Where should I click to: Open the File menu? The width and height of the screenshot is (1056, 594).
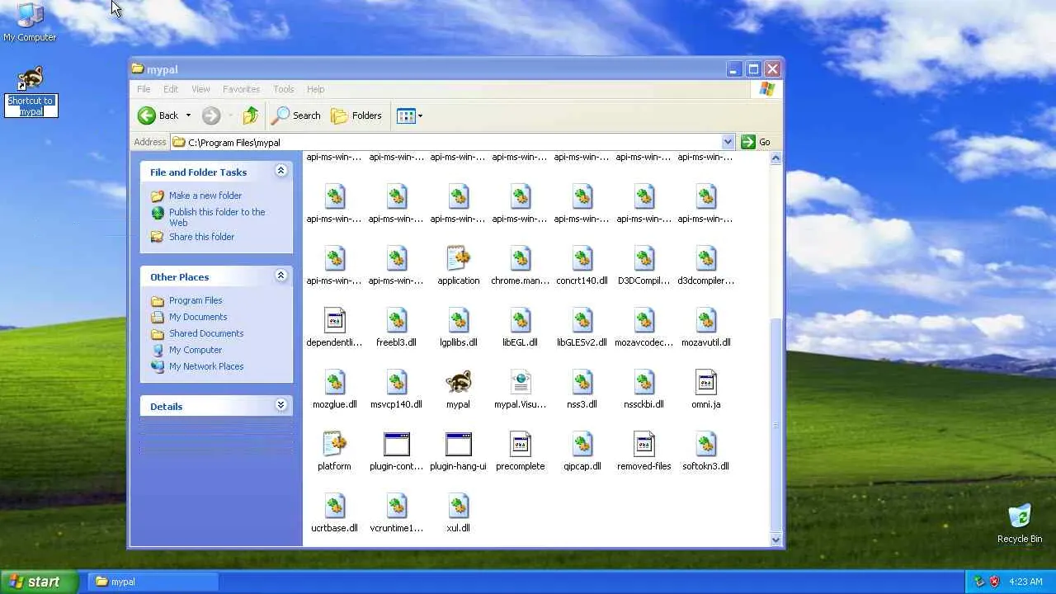(x=144, y=89)
